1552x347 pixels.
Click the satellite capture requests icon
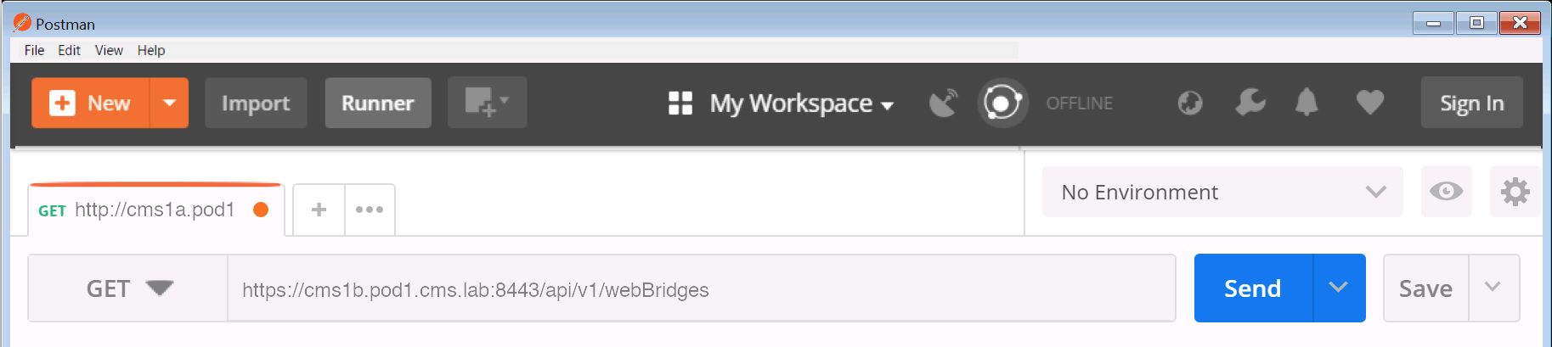(943, 104)
